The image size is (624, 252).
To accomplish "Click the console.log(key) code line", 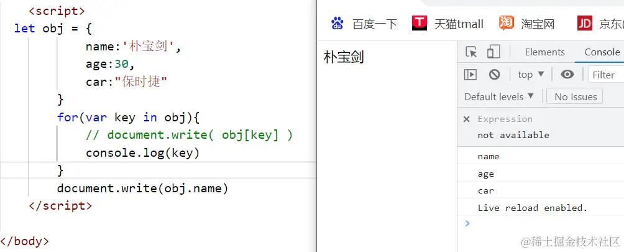I will point(142,153).
